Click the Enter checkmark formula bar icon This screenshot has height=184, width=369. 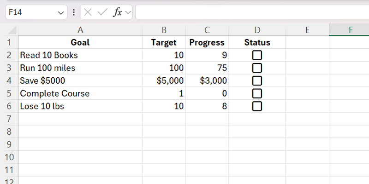click(102, 12)
